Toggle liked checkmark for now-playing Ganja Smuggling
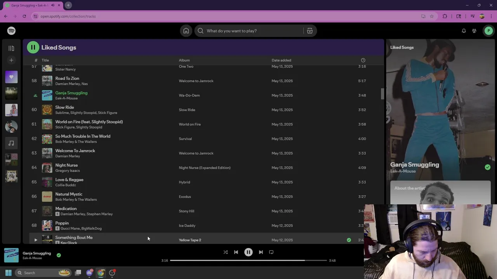497x279 pixels. tap(59, 255)
